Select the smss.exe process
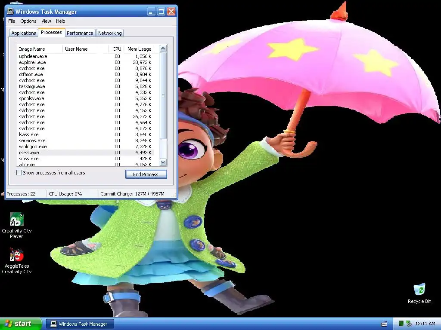The image size is (441, 330). click(x=85, y=159)
